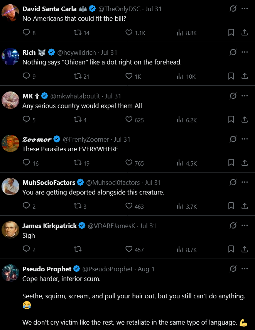The width and height of the screenshot is (255, 330).
Task: Bookmark MuhSocioFactors' tweet
Action: coord(231,206)
